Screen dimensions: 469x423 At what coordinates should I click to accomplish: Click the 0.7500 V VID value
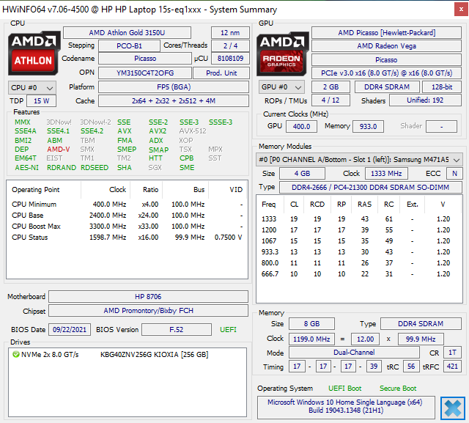pyautogui.click(x=228, y=238)
